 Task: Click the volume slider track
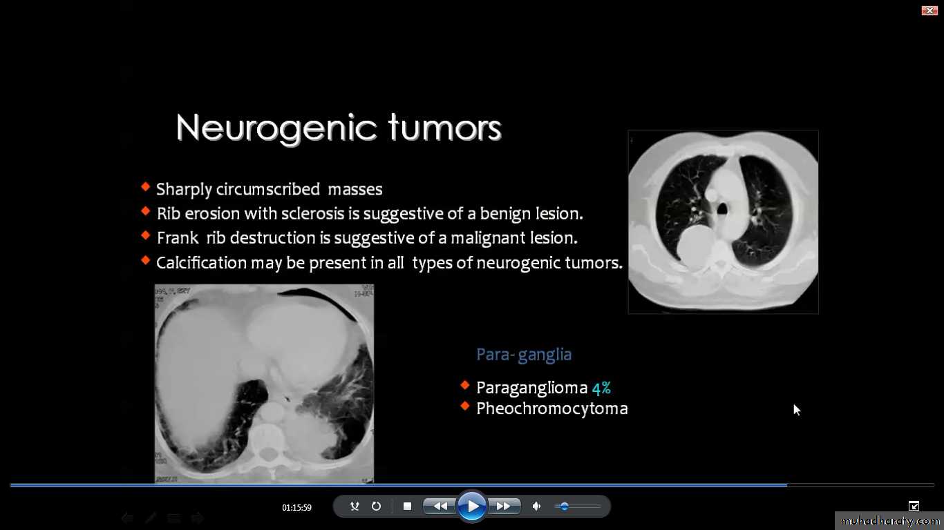click(x=580, y=507)
